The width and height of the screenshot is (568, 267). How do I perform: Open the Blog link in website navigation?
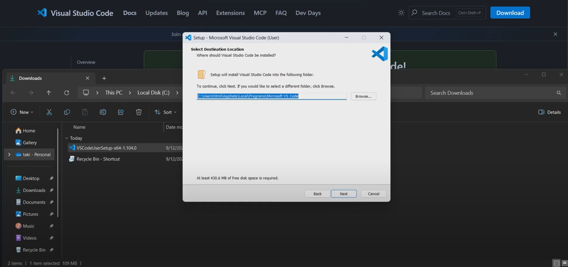coord(183,13)
